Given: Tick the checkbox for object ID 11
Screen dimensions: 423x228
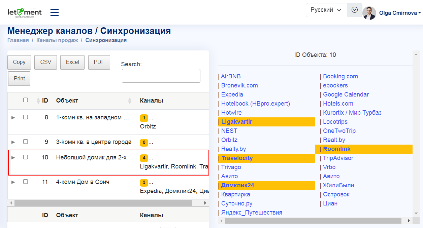Looking at the screenshot, I should [x=26, y=182].
